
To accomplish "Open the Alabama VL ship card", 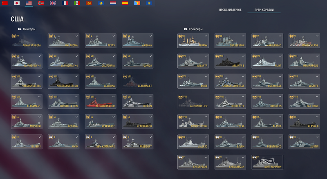I will tap(27, 102).
